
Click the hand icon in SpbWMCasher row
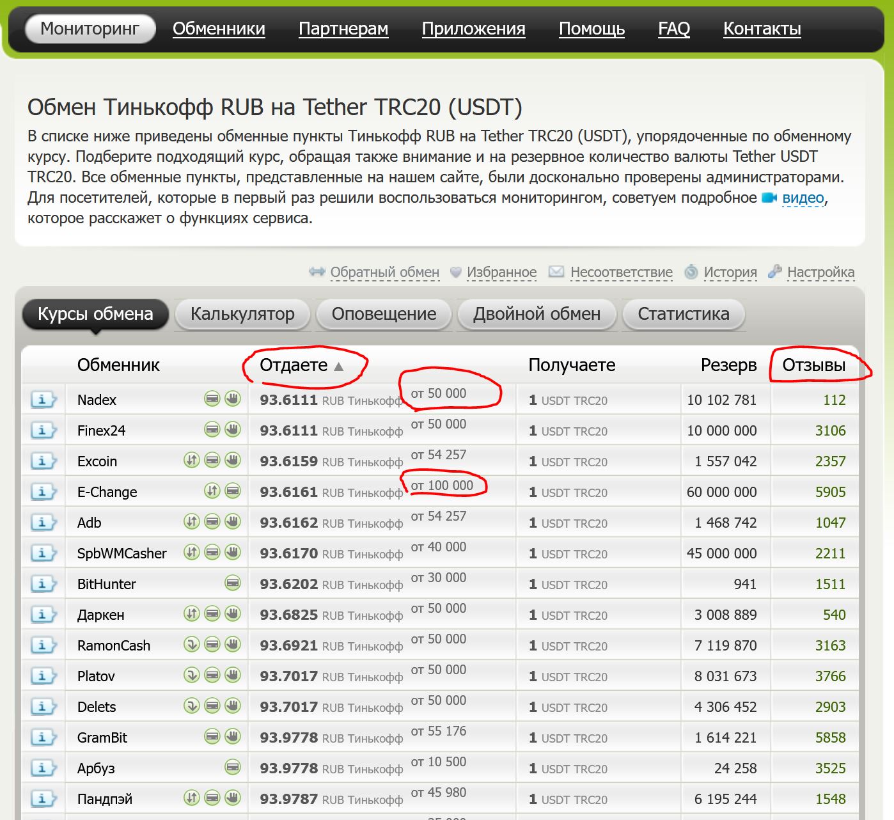click(x=233, y=553)
